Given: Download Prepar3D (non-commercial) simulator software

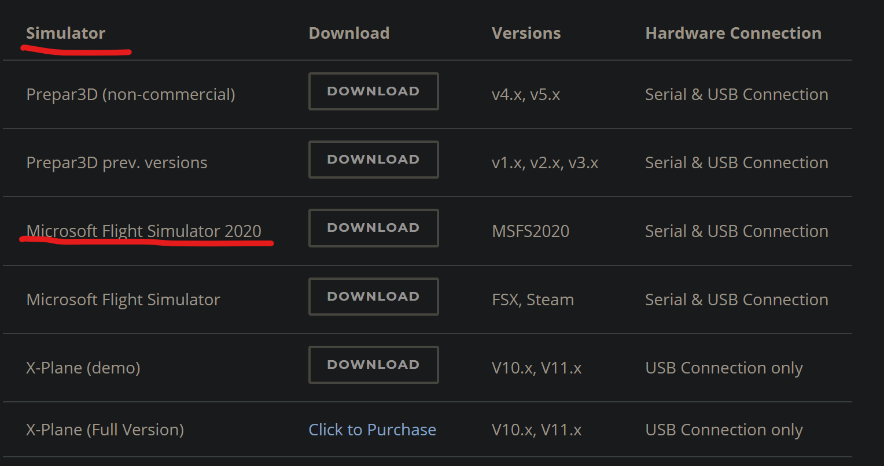Looking at the screenshot, I should tap(373, 91).
